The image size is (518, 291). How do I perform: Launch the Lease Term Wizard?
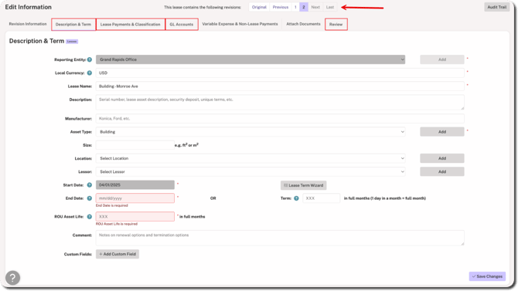pyautogui.click(x=304, y=185)
